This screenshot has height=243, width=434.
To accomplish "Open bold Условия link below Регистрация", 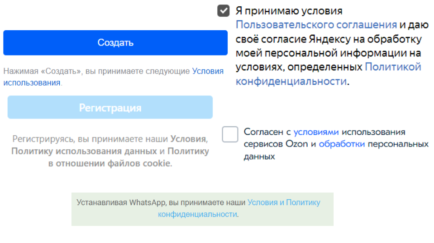I will click(188, 139).
